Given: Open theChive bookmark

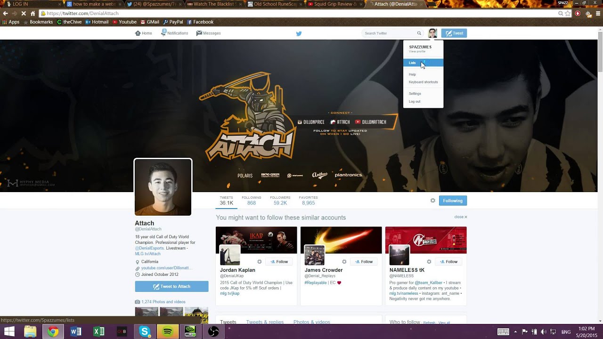Looking at the screenshot, I should 69,22.
